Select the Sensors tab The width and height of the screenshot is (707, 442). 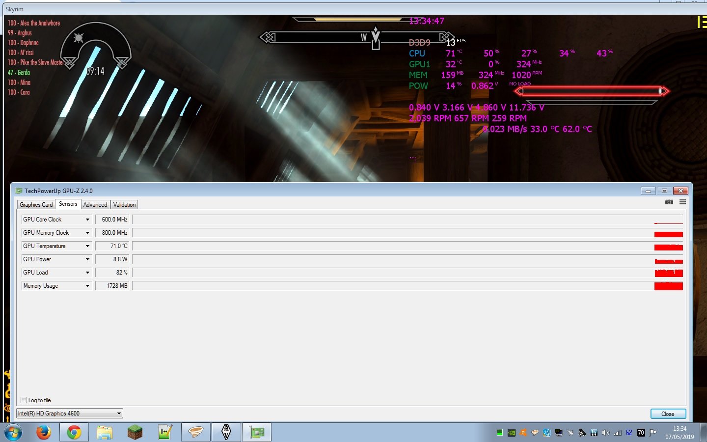click(68, 204)
